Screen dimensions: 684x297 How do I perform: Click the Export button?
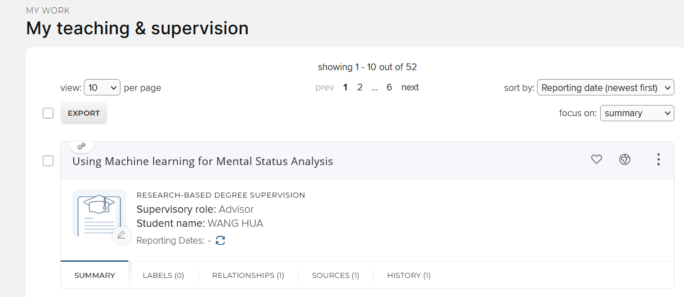click(x=84, y=113)
